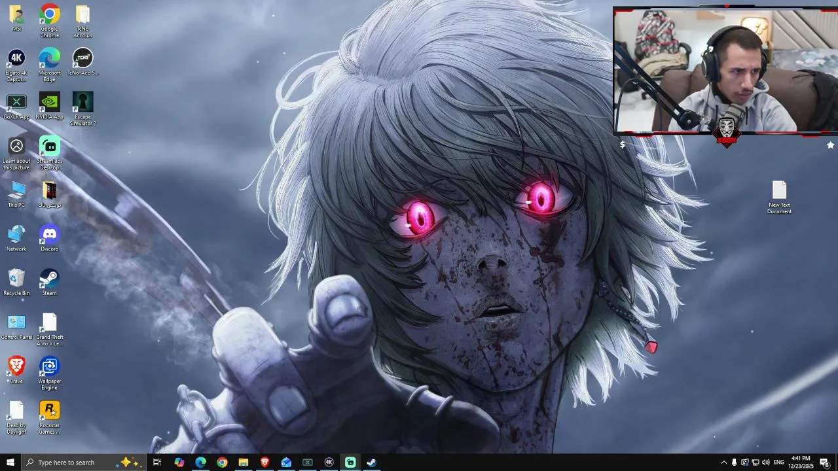Viewport: 838px width, 471px height.
Task: Select the NVIDIA App desktop icon
Action: tap(49, 106)
